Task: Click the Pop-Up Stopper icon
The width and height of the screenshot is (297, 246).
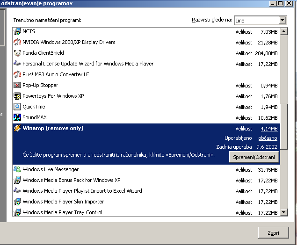Action: (17, 85)
